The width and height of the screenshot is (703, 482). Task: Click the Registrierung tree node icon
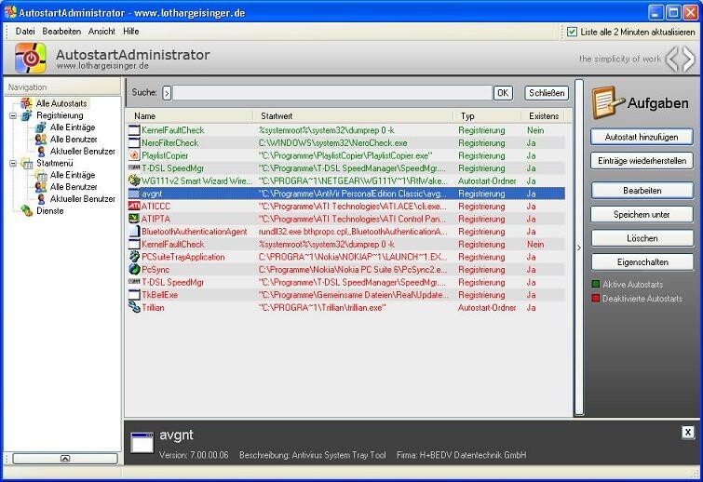point(26,115)
